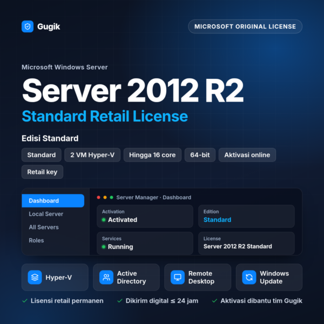This screenshot has width=324, height=324.
Task: Open Roles in the sidebar
Action: (36, 240)
